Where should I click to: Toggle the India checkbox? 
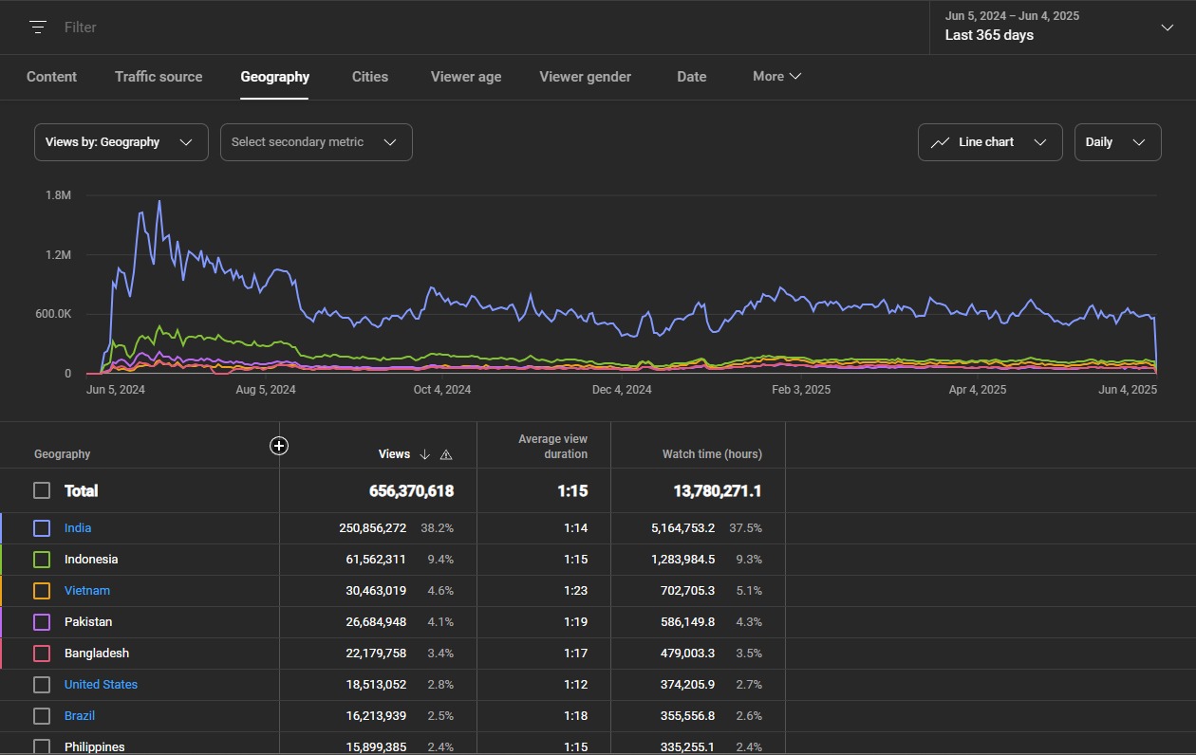click(x=42, y=528)
